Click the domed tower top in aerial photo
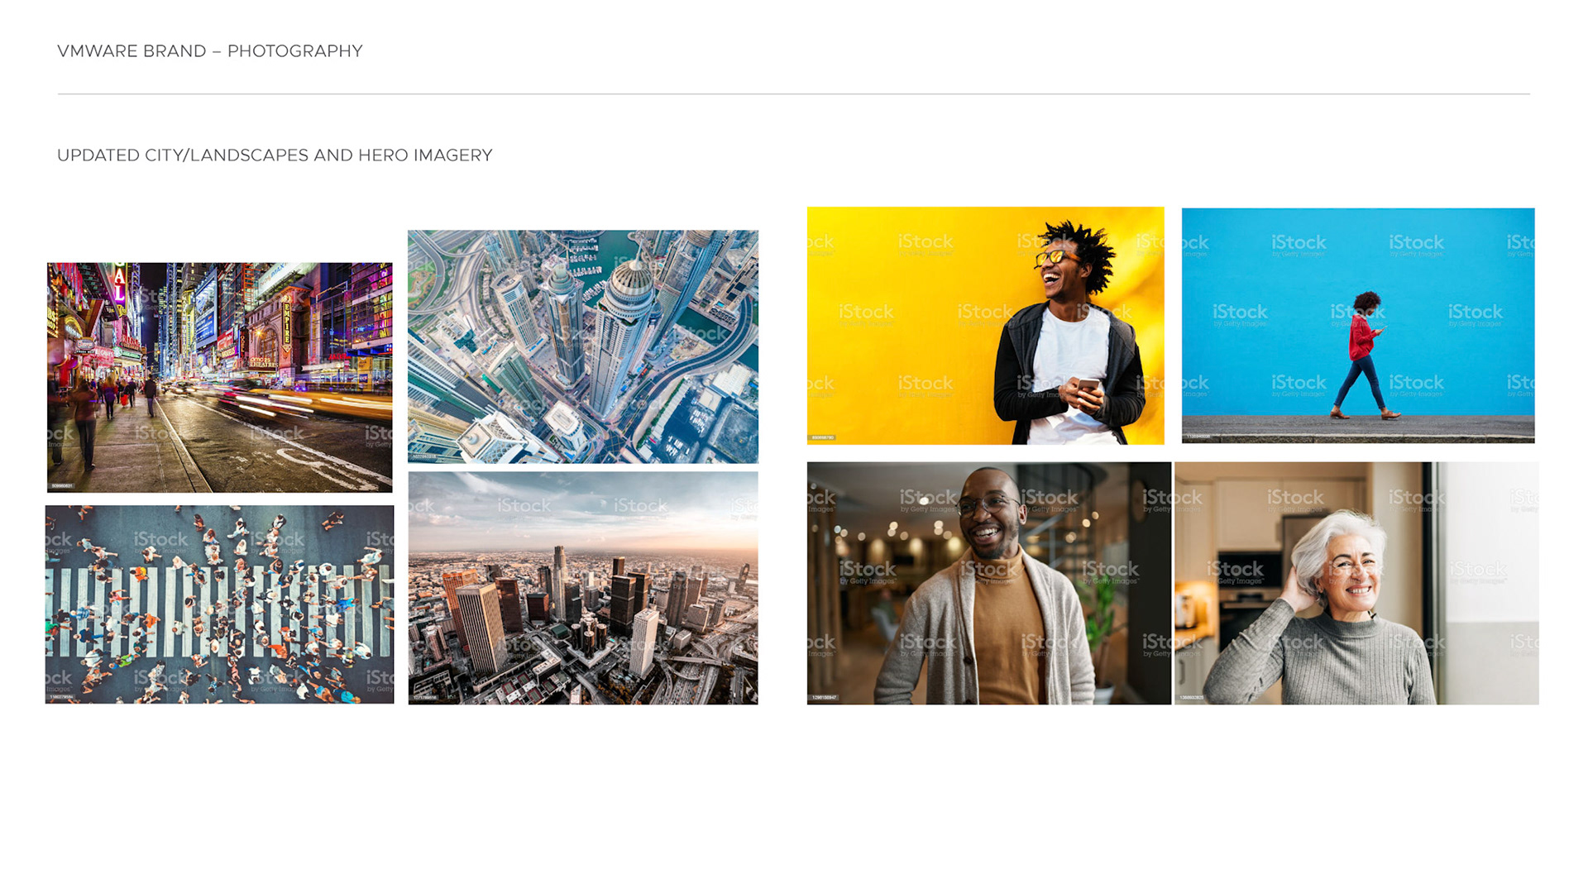1588x893 pixels. click(x=633, y=277)
